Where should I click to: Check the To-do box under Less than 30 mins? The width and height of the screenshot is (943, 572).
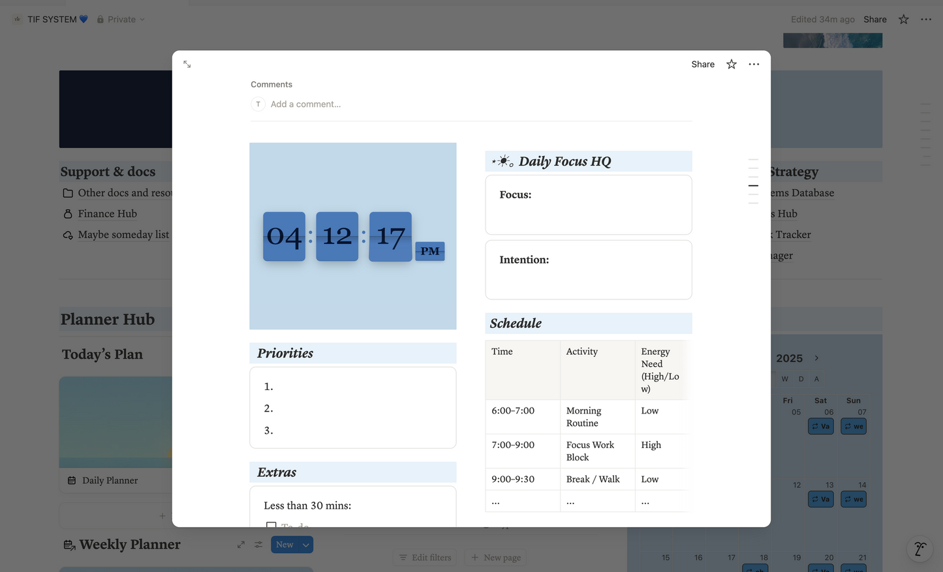click(271, 524)
